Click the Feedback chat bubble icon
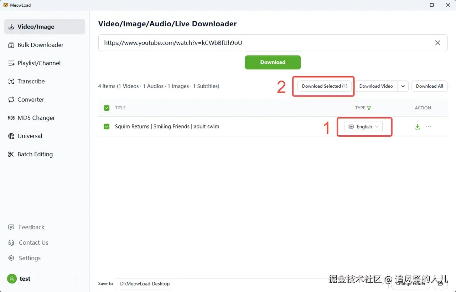Screen dimensions: 456x292 (11, 227)
